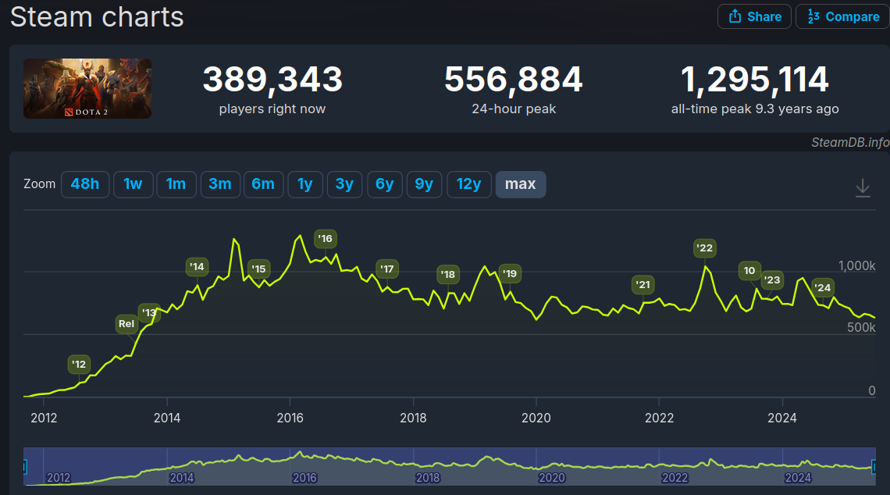Set chart zoom to 6m
Image resolution: width=890 pixels, height=495 pixels.
(263, 184)
